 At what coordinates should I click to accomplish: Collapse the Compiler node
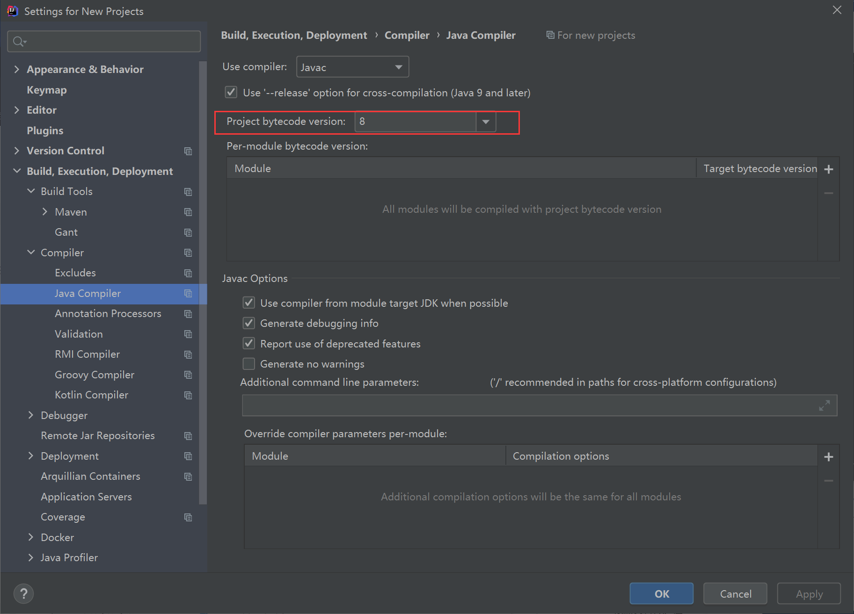pos(31,253)
